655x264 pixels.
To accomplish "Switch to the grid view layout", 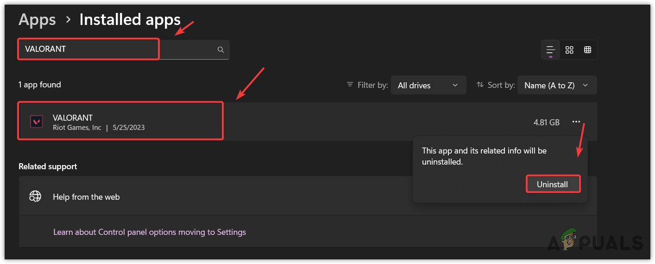I will (569, 49).
